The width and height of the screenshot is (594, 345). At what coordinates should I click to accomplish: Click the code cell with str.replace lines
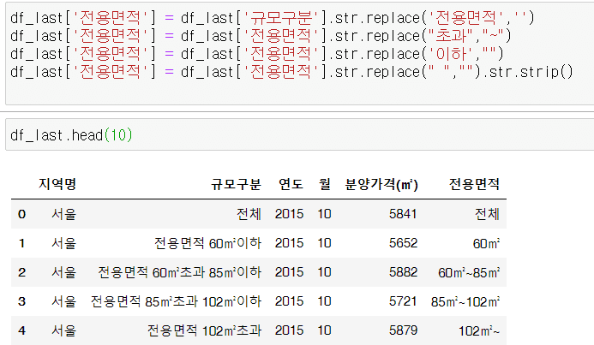click(299, 53)
